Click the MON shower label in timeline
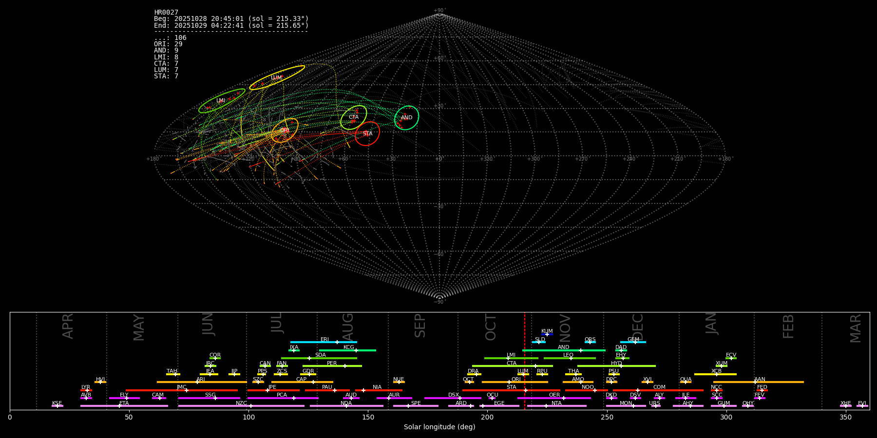The height and width of the screenshot is (438, 877). (x=626, y=403)
